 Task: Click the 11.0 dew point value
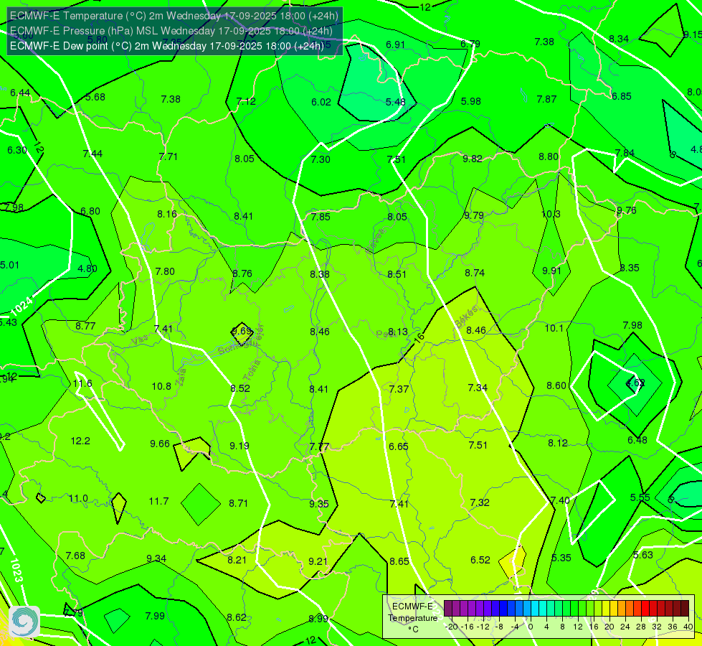point(78,499)
